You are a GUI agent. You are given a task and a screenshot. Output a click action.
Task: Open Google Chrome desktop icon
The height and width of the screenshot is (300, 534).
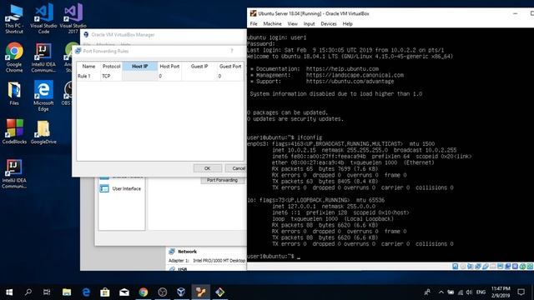pyautogui.click(x=14, y=57)
